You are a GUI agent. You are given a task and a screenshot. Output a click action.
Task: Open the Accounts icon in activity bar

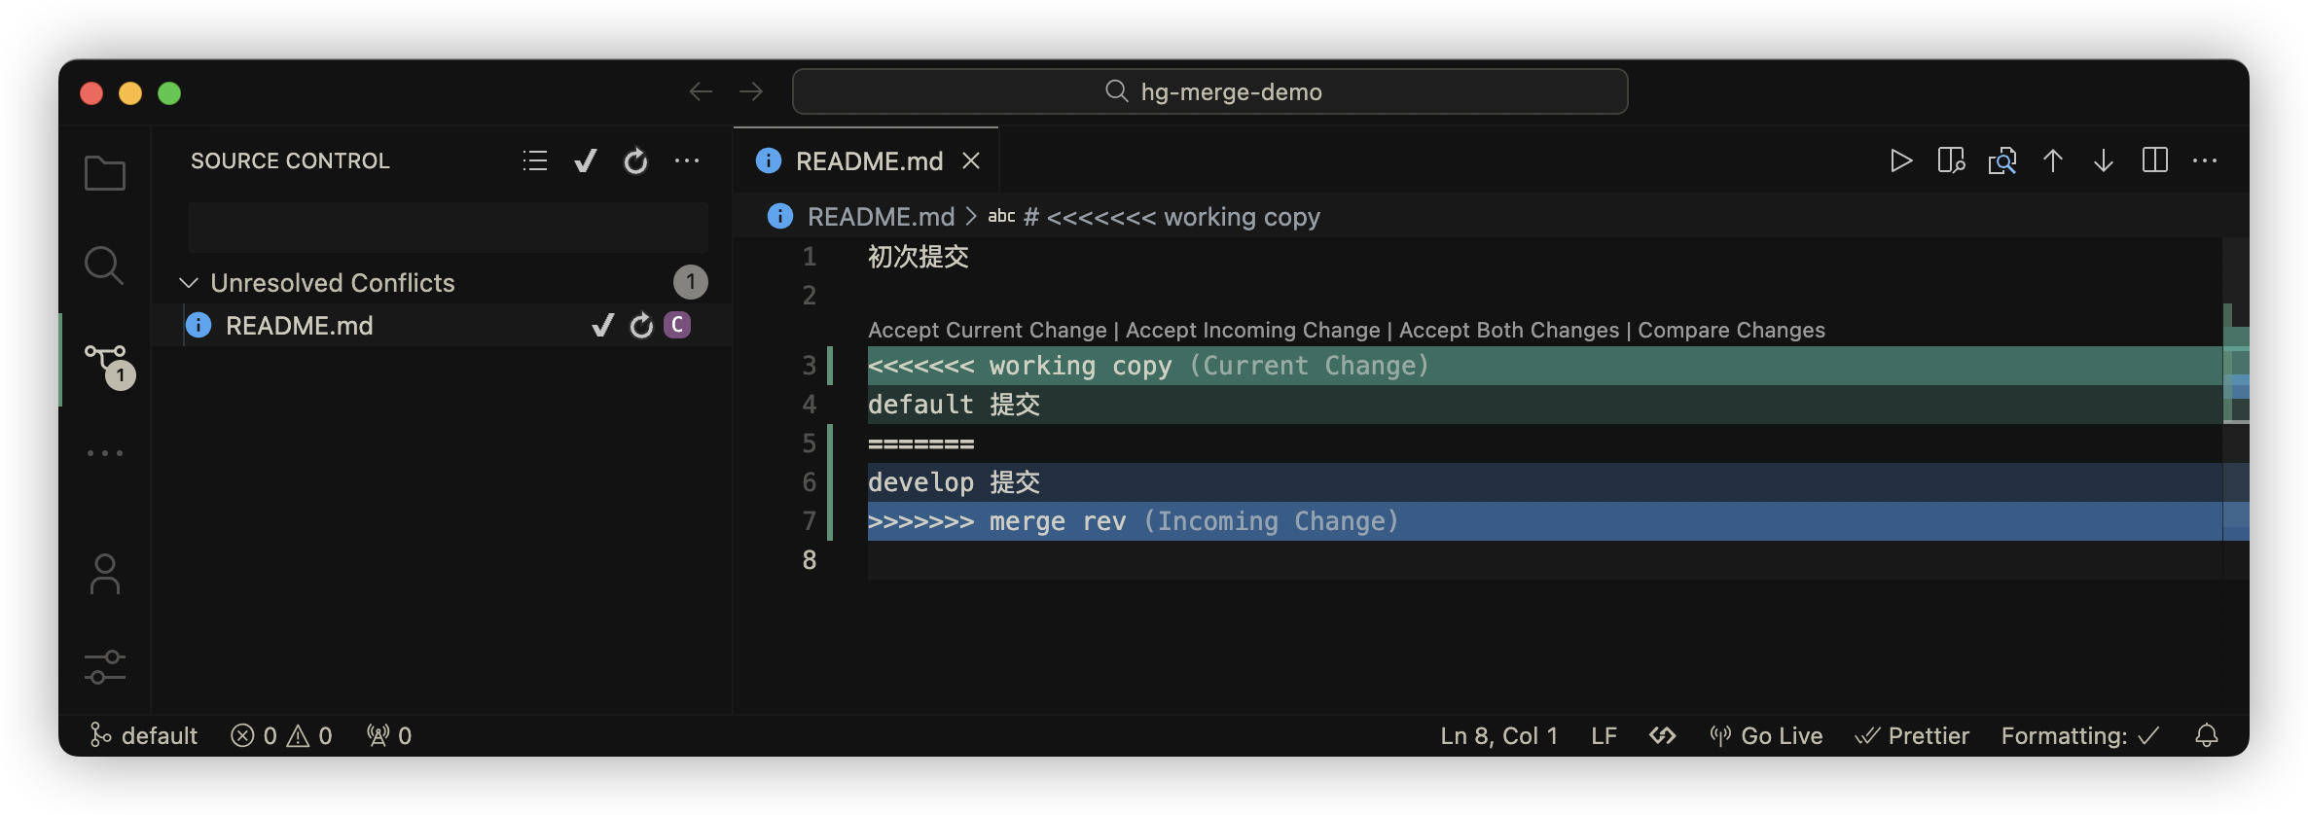coord(105,574)
